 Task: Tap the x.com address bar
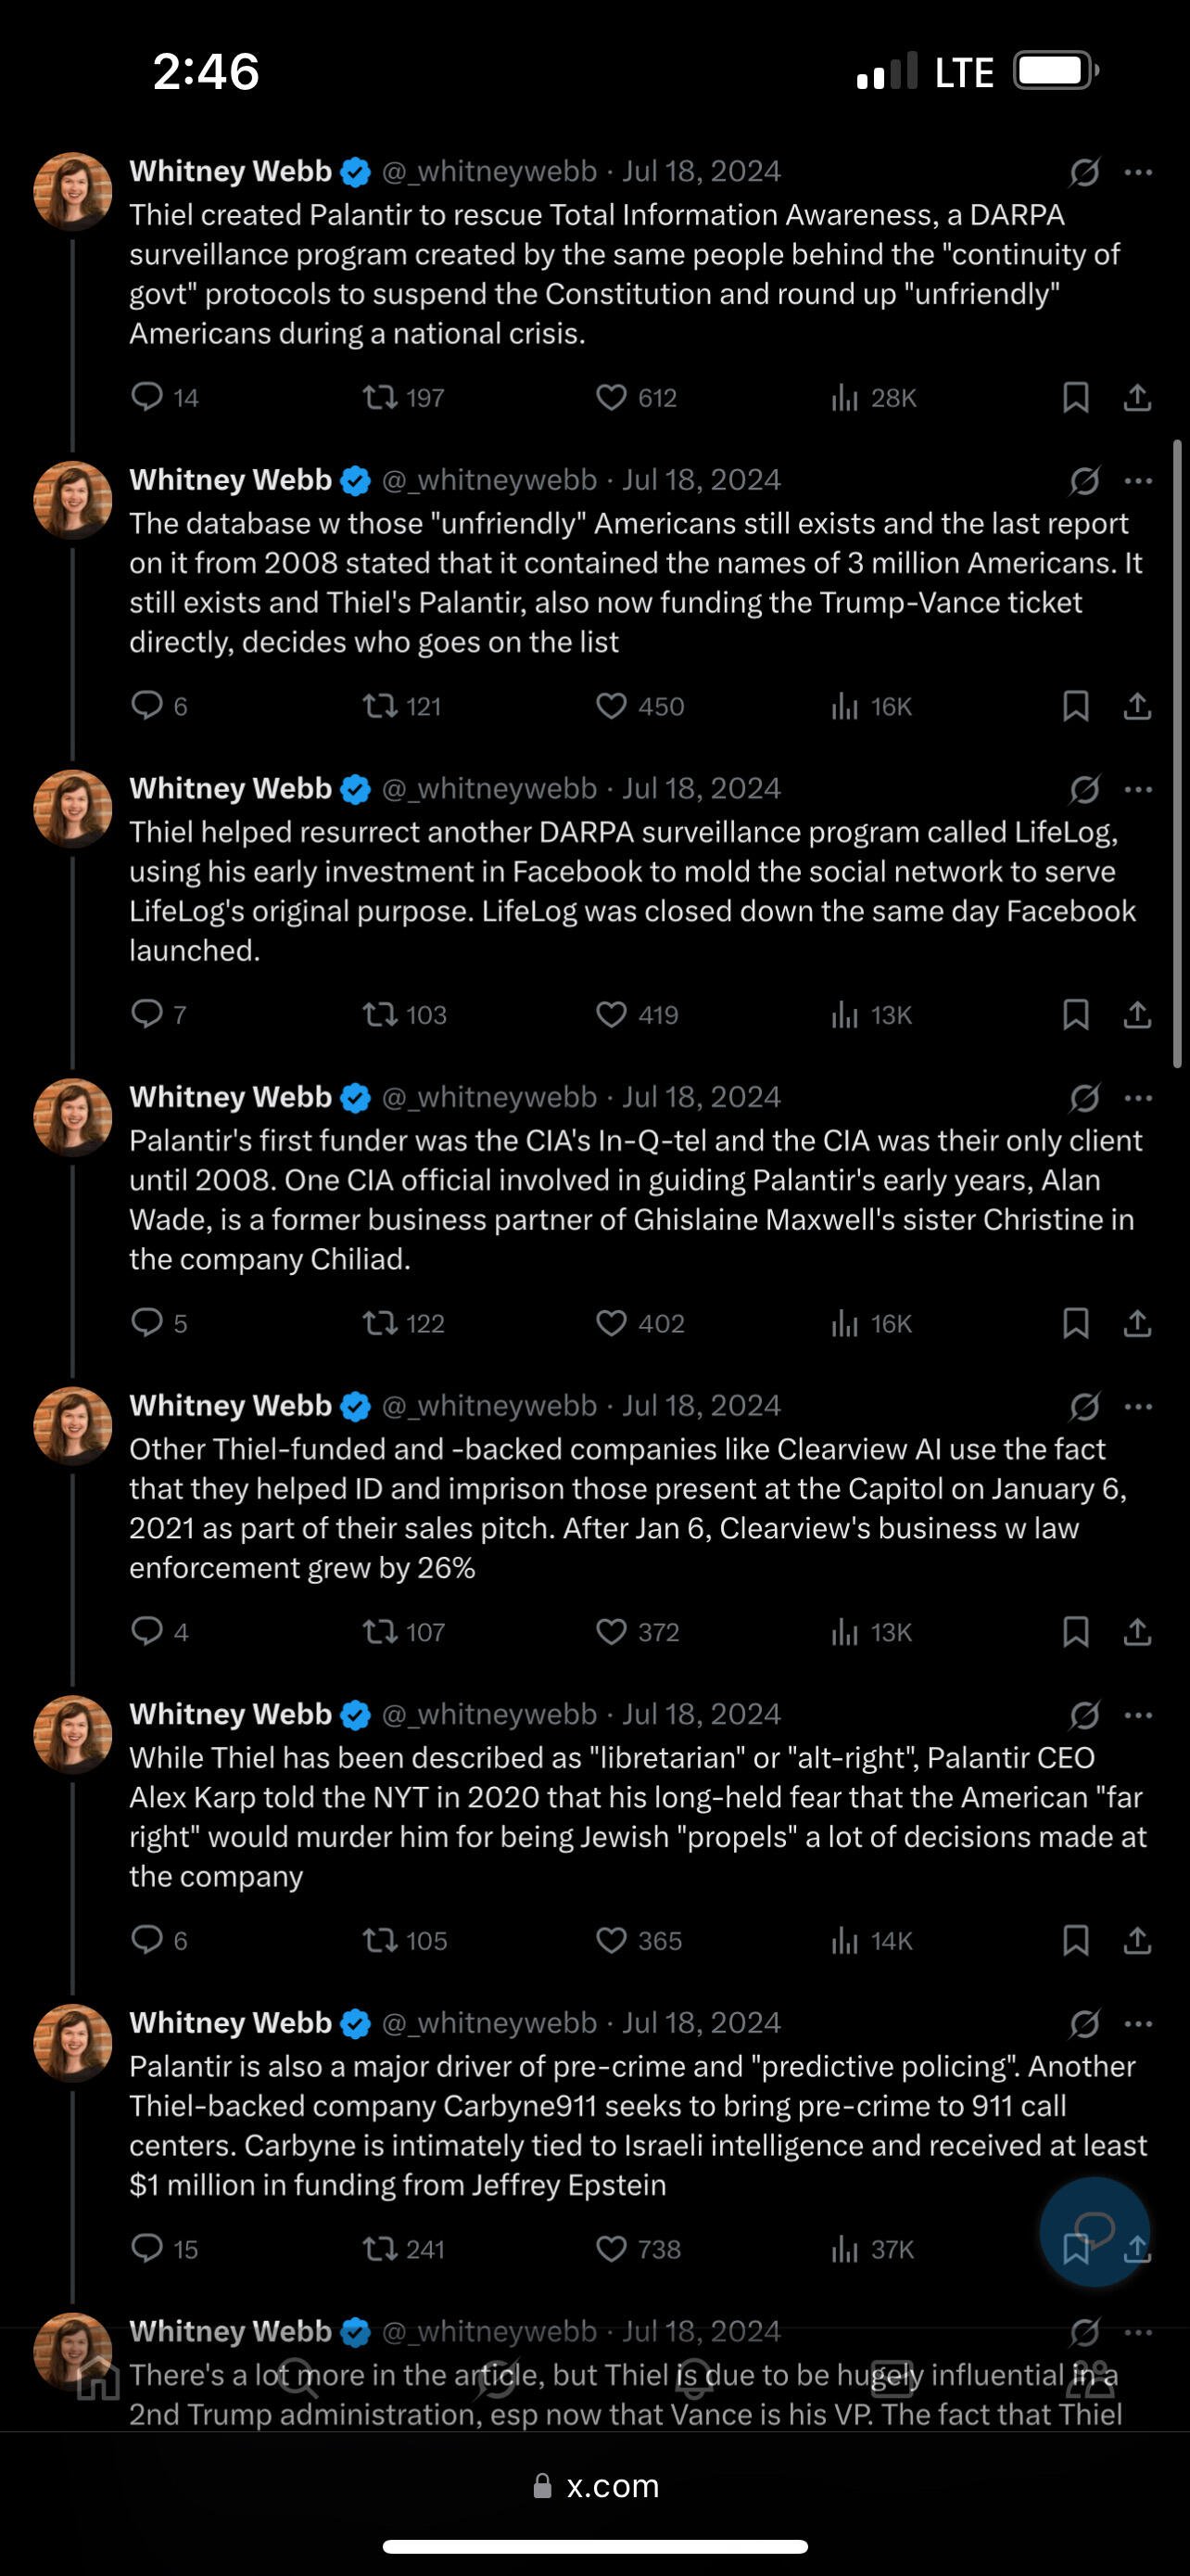(596, 2486)
